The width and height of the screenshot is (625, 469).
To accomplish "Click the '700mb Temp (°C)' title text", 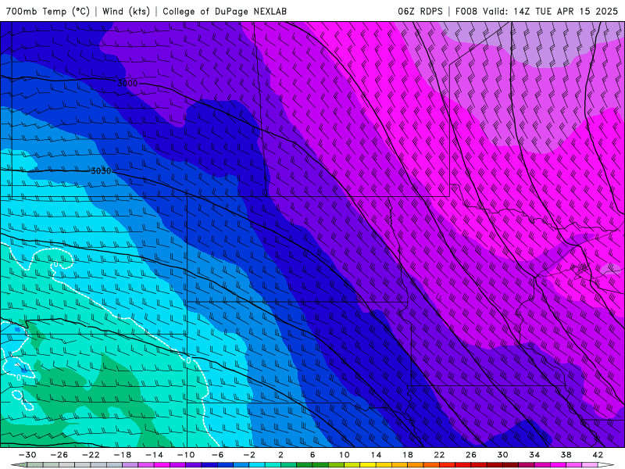I will pos(48,11).
